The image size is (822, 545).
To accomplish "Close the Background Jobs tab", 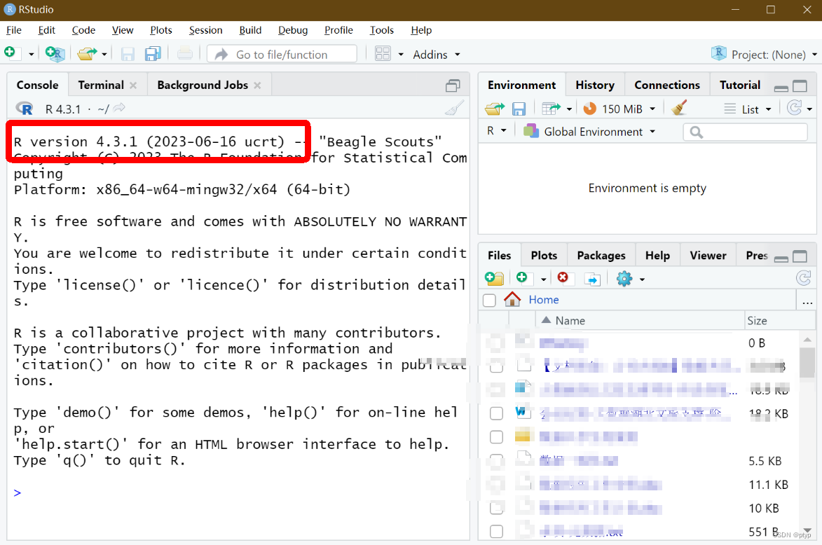I will pos(257,85).
